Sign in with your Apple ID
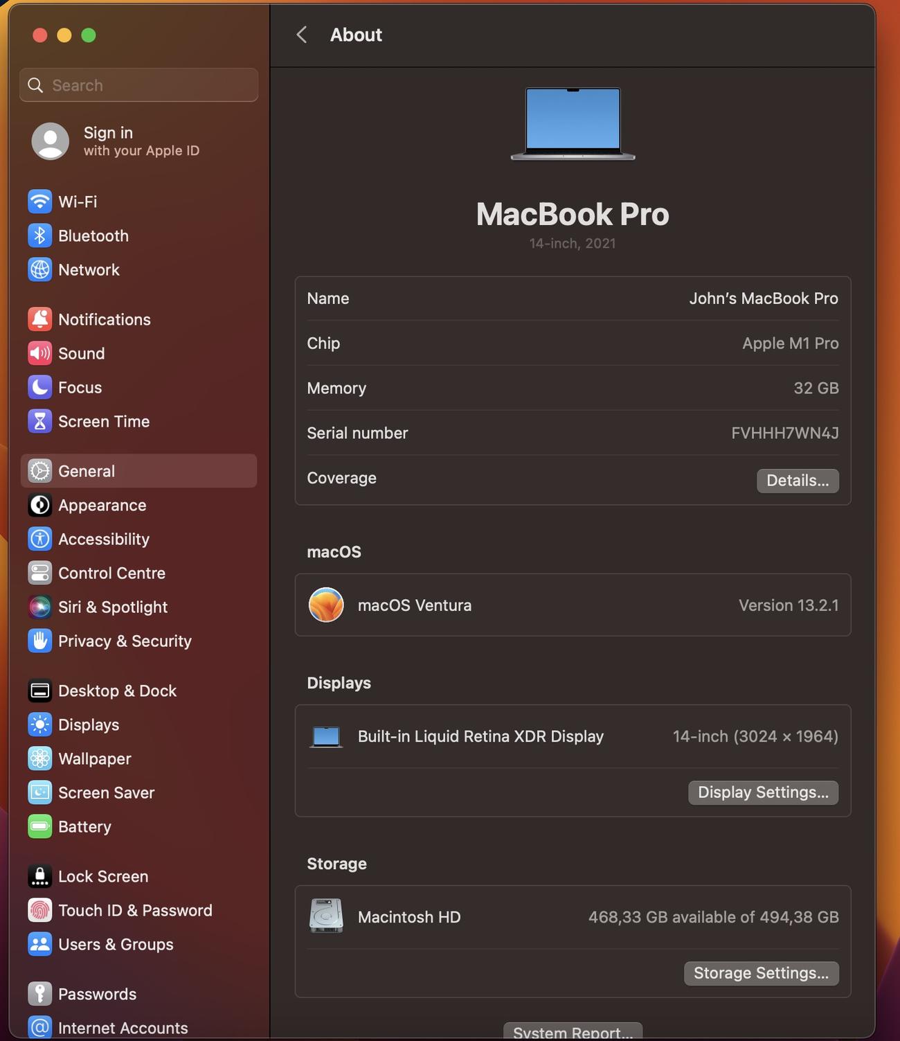 pyautogui.click(x=138, y=141)
